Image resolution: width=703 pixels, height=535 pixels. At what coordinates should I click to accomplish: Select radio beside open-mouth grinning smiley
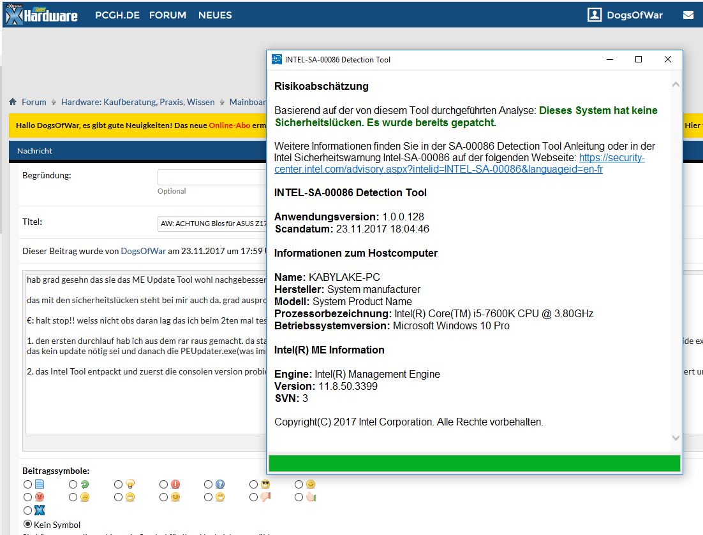119,497
